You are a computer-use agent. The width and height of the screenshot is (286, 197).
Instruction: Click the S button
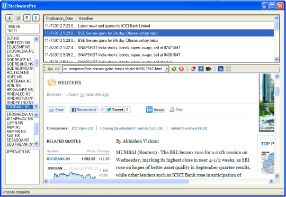pyautogui.click(x=36, y=18)
